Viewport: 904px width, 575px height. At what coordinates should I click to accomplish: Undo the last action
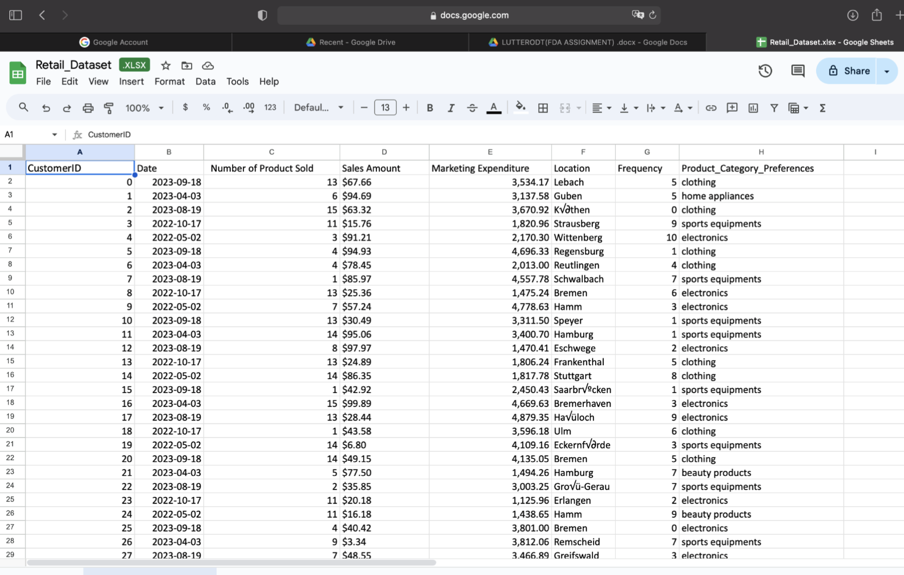(46, 108)
